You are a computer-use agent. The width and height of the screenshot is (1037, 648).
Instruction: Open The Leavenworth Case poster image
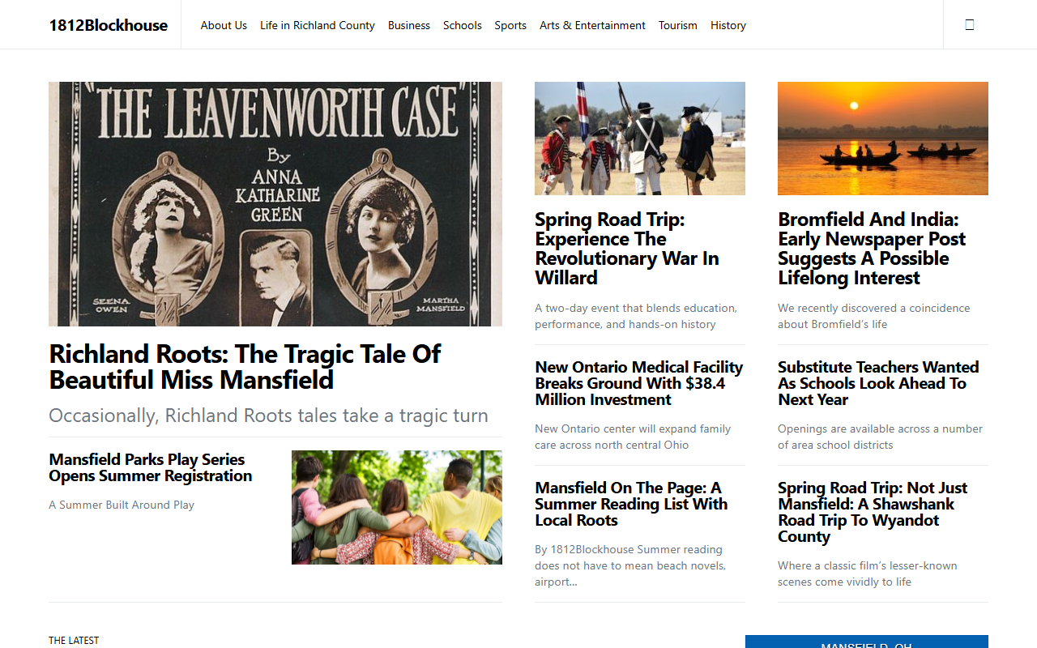[x=275, y=204]
